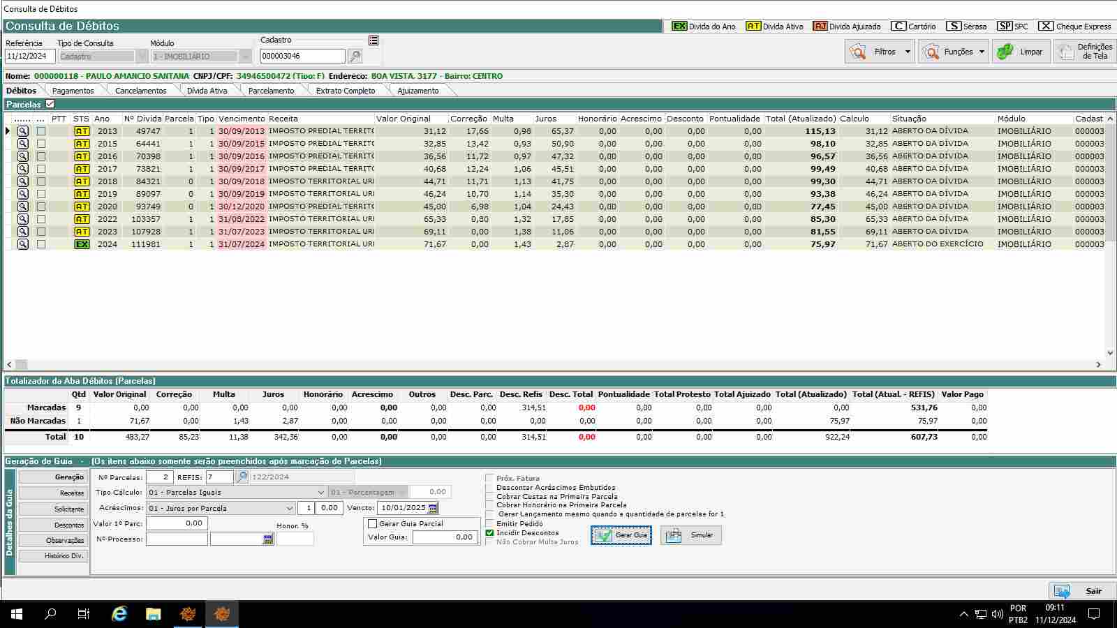This screenshot has width=1117, height=628.
Task: Open the Extrato Completo tab
Action: coord(346,91)
